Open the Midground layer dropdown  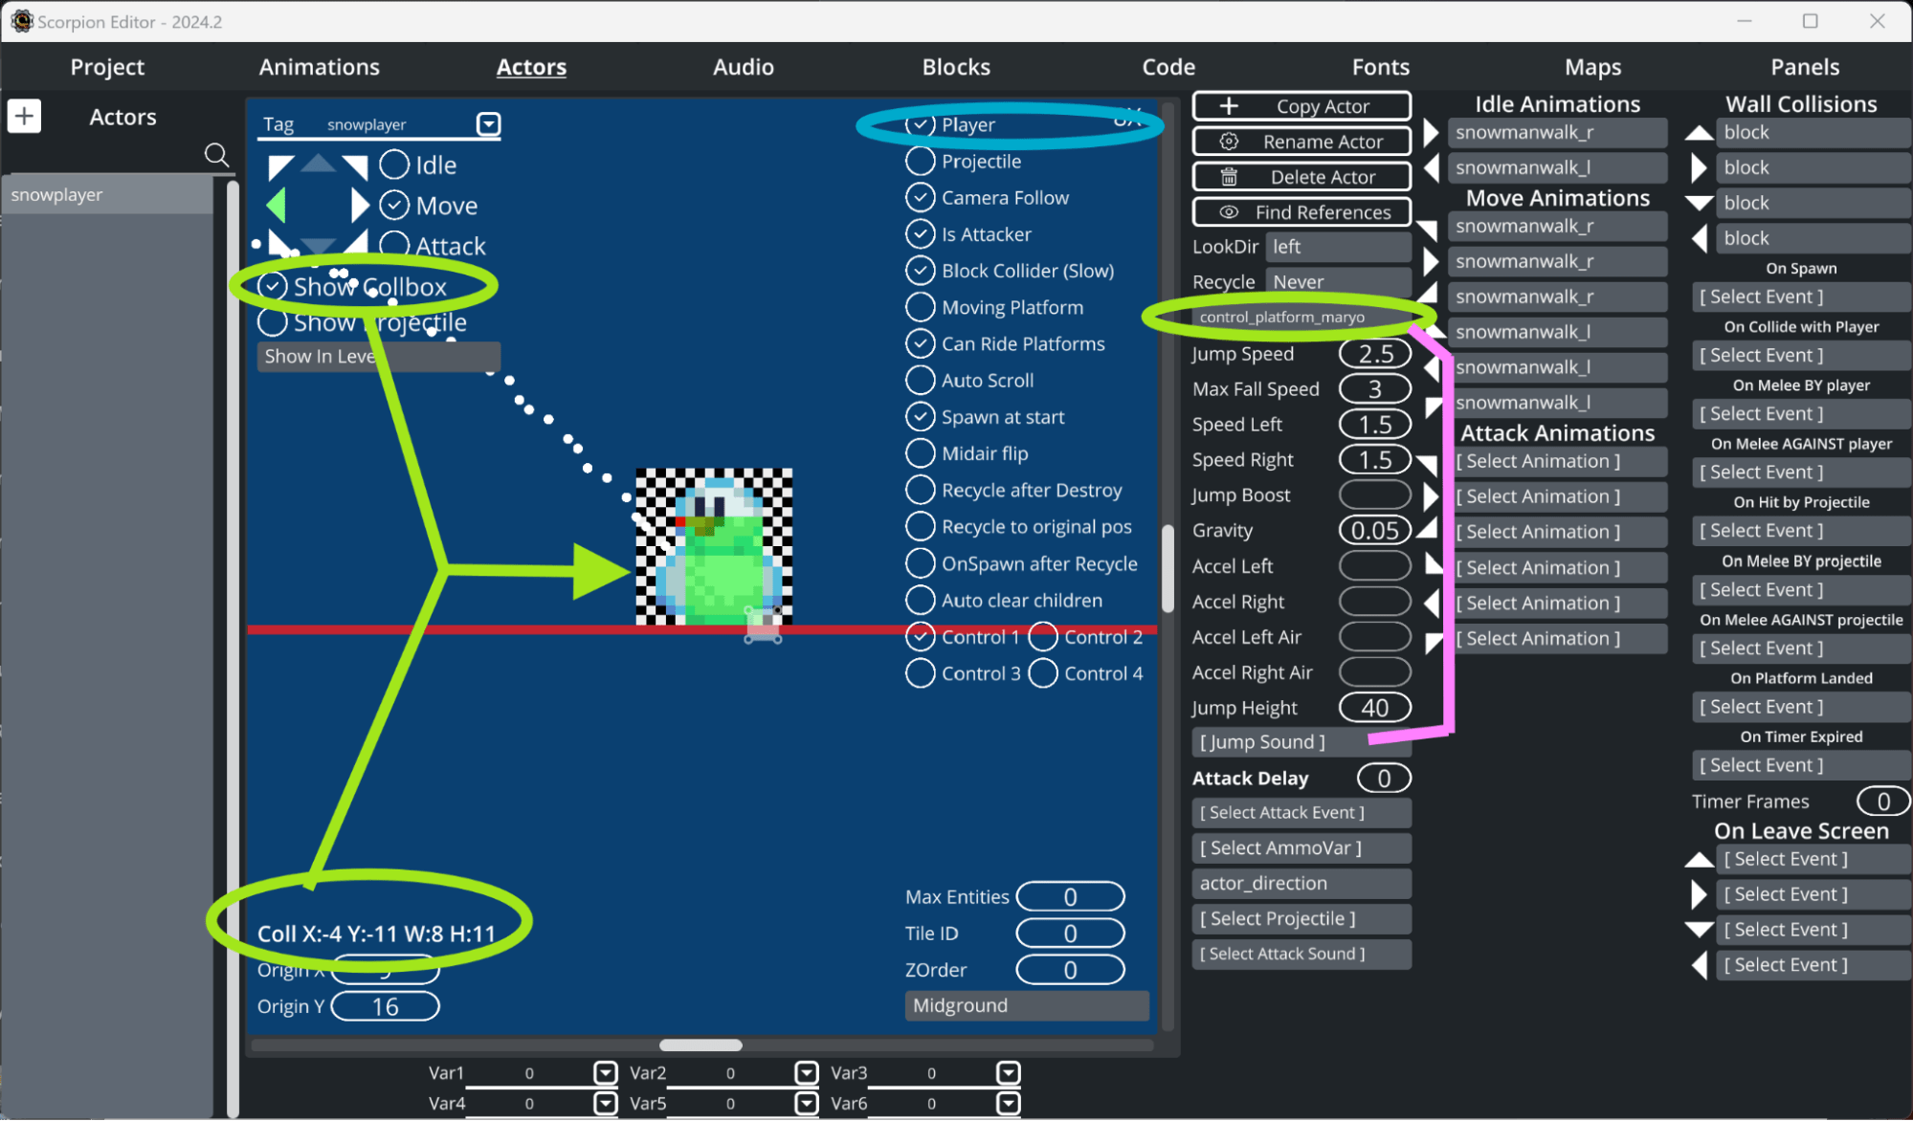(x=1026, y=1005)
